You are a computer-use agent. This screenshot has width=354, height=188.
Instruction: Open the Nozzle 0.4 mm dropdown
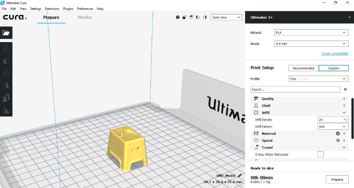pos(311,44)
